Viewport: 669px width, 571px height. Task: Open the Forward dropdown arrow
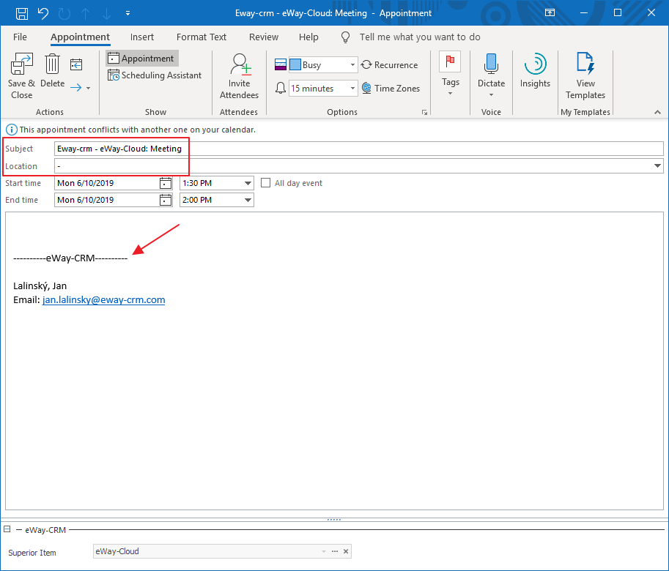(89, 88)
